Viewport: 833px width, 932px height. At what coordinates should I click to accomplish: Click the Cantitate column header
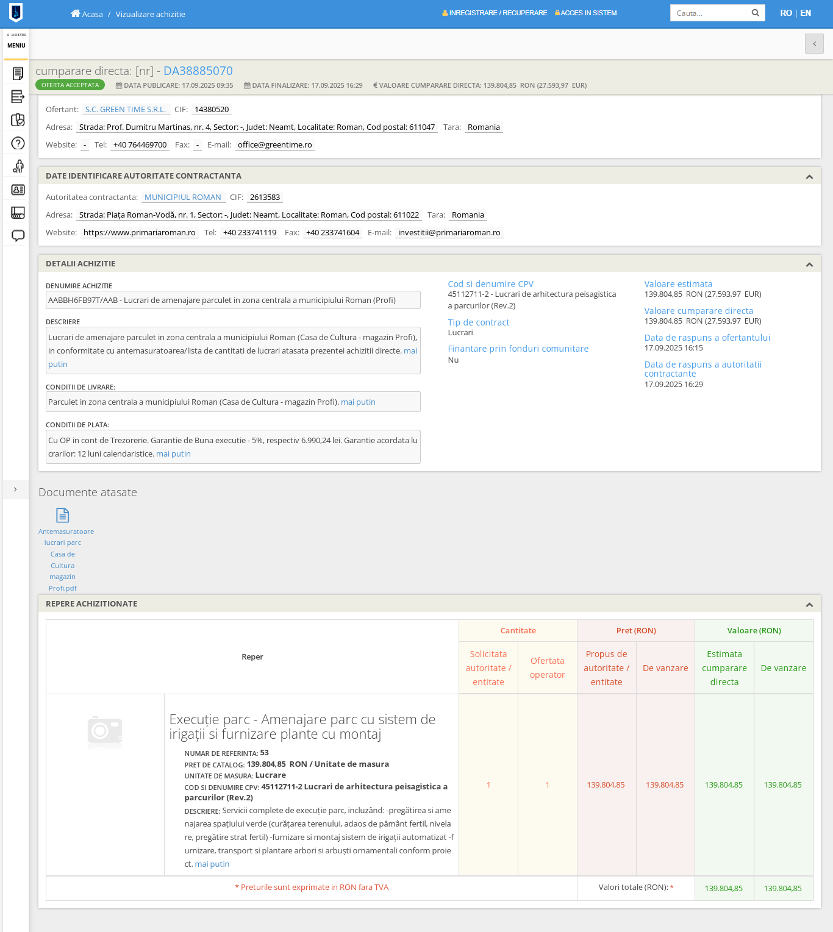tap(518, 631)
